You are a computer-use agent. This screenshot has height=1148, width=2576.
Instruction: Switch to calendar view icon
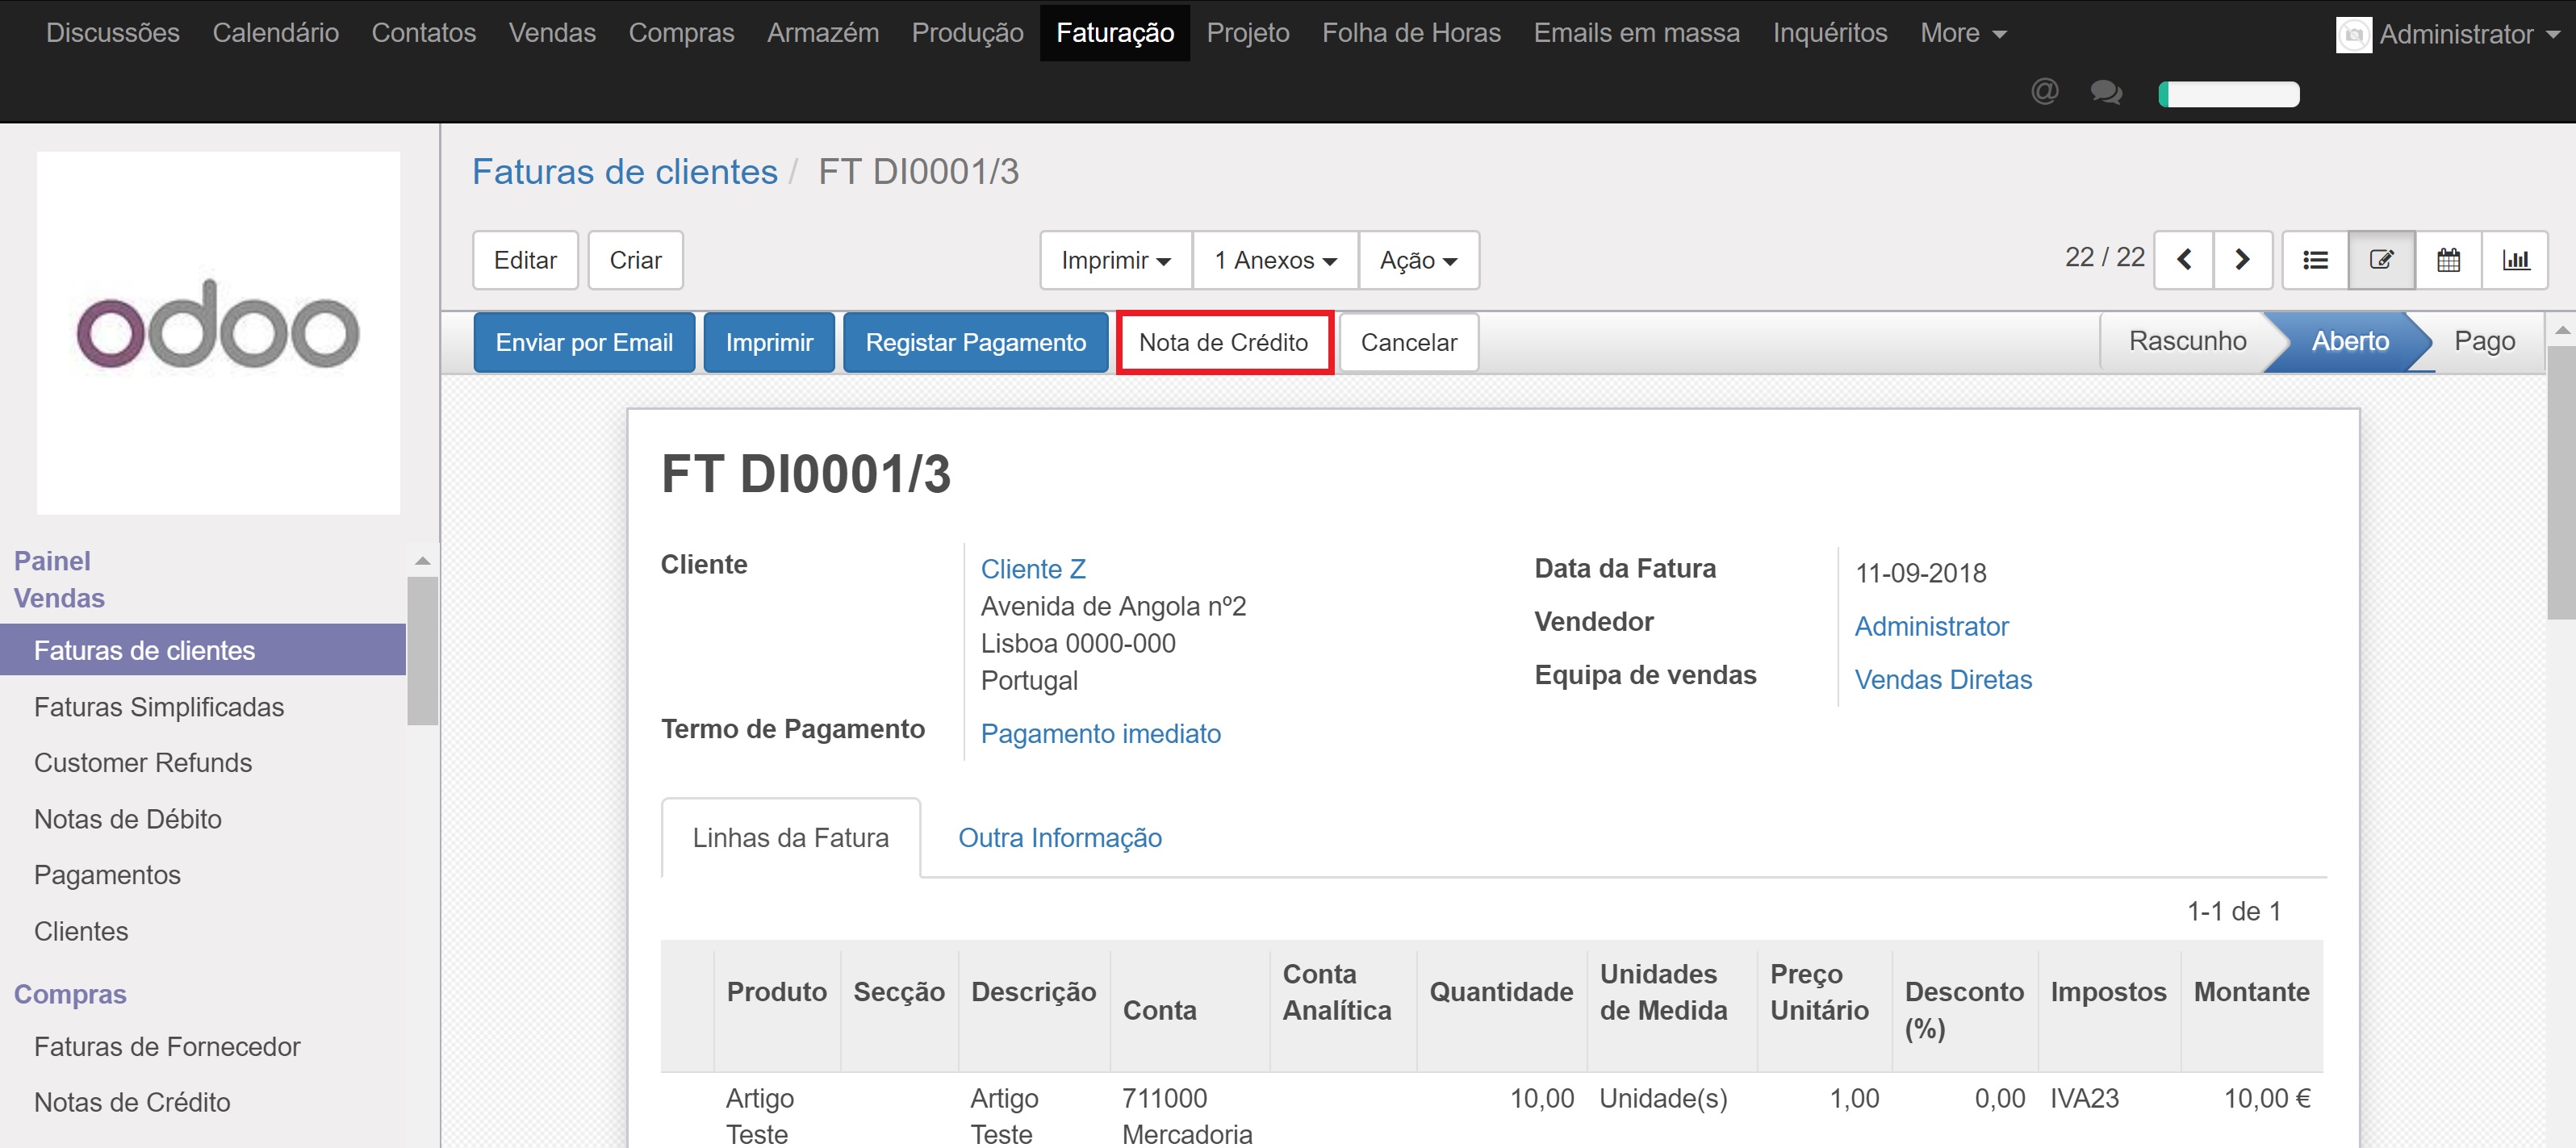tap(2448, 260)
